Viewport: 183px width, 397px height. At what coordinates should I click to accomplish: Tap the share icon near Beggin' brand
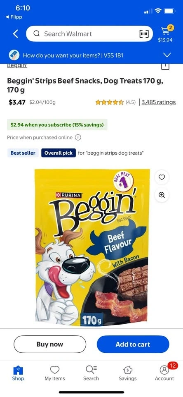[x=165, y=66]
